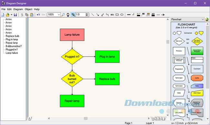
Task: Select the right-angle connector tool
Action: (x=102, y=15)
